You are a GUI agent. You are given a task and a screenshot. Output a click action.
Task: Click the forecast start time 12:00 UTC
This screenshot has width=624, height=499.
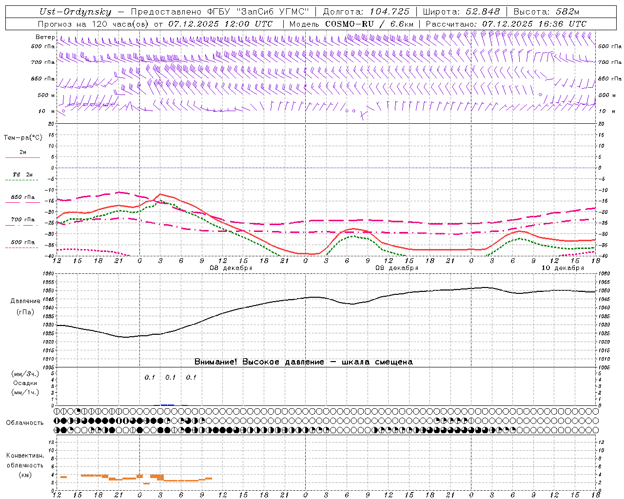248,24
